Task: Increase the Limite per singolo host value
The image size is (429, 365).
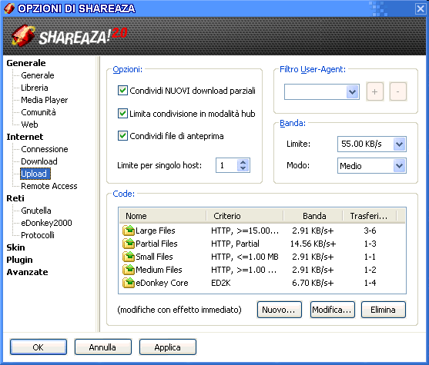Action: coord(243,162)
